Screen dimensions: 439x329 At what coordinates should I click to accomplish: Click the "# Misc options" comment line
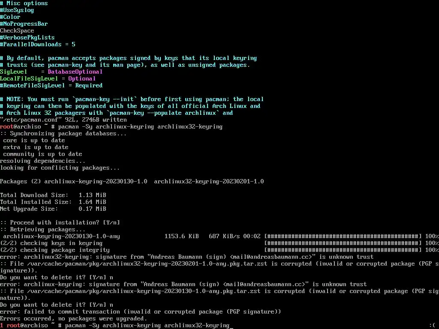click(24, 3)
